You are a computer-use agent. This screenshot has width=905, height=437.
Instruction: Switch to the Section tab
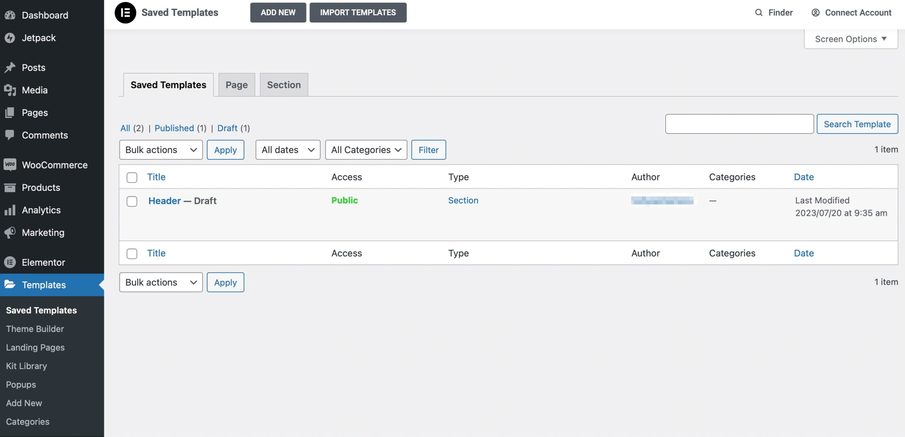284,85
